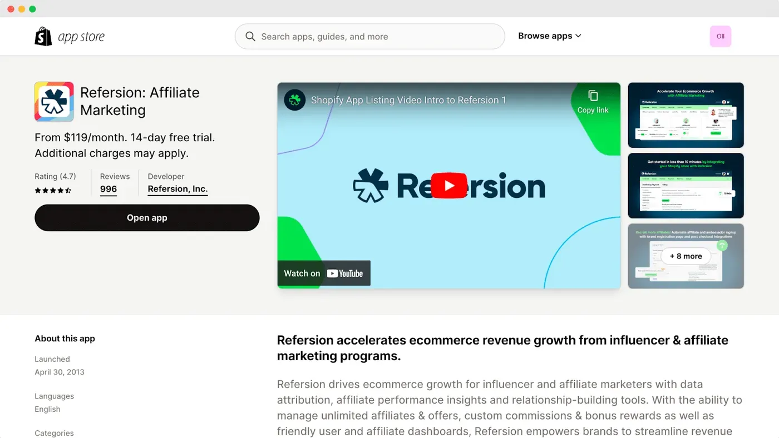
Task: Open 'Shopify App Listing Video Intro' title link
Action: pos(408,100)
